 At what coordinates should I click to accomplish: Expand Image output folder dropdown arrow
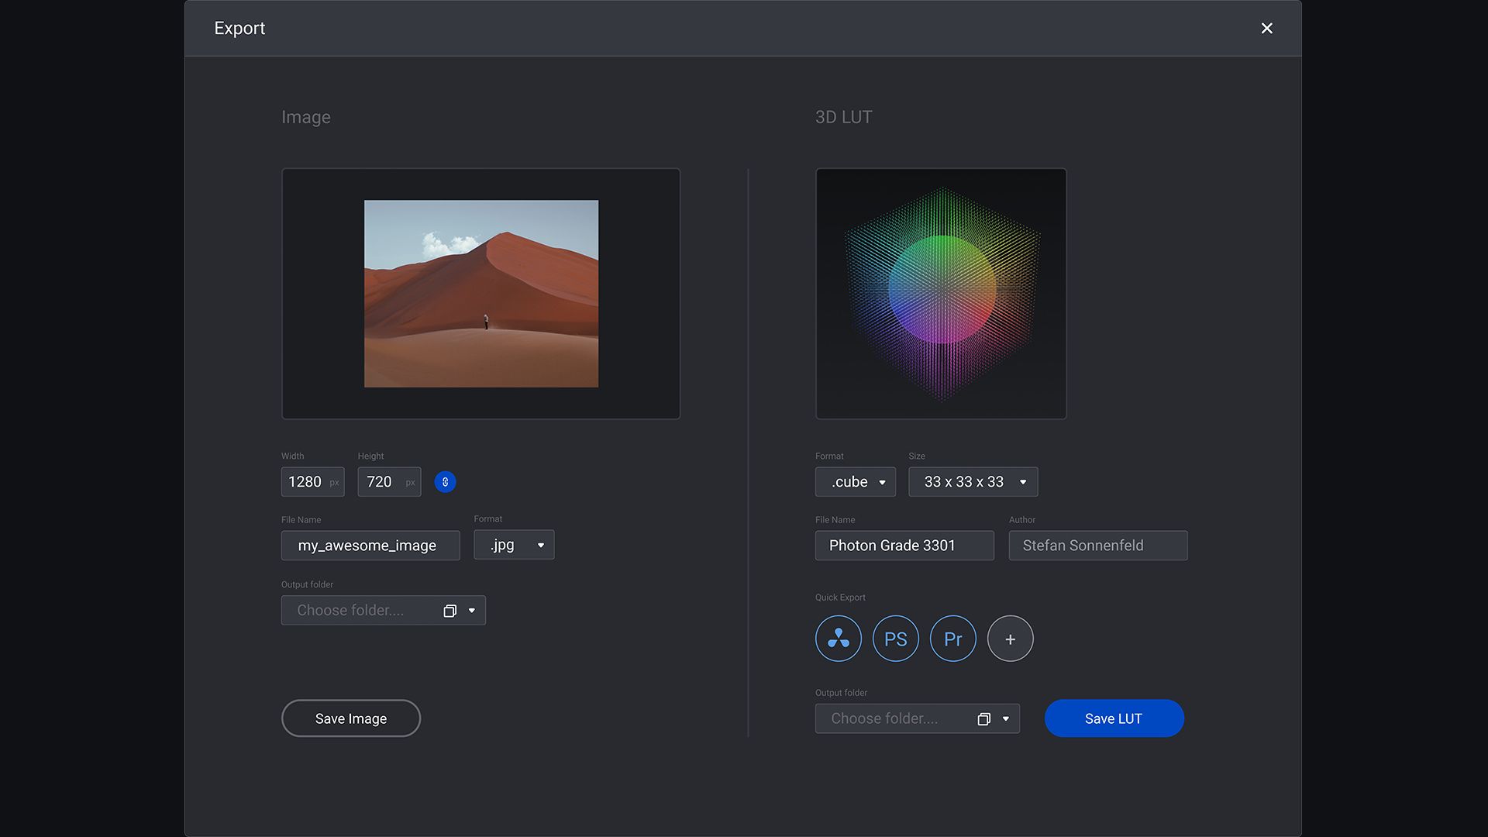click(472, 611)
